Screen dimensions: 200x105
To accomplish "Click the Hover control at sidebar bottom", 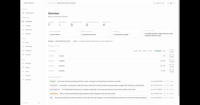I will pos(25,103).
